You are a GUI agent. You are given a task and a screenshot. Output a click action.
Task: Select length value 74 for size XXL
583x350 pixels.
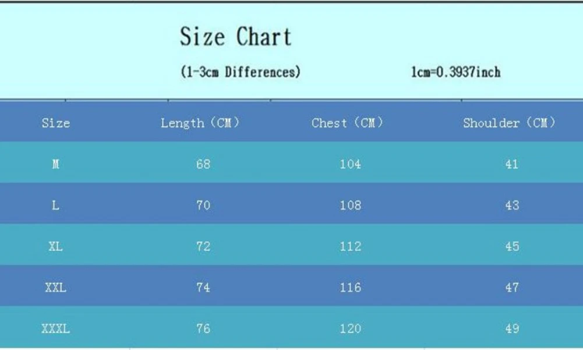tap(203, 287)
